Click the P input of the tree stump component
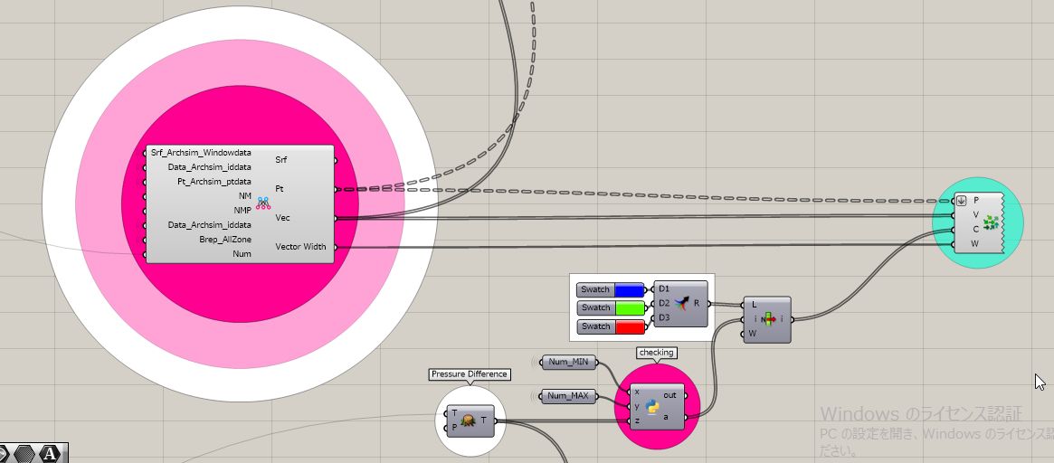 (455, 428)
